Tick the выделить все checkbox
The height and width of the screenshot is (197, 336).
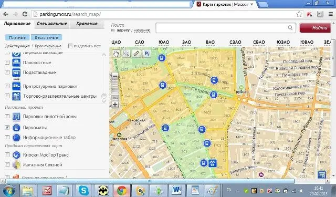pyautogui.click(x=70, y=46)
